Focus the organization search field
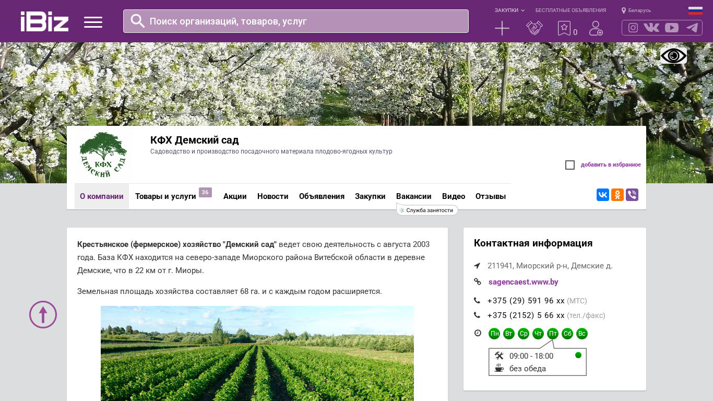 pyautogui.click(x=296, y=21)
